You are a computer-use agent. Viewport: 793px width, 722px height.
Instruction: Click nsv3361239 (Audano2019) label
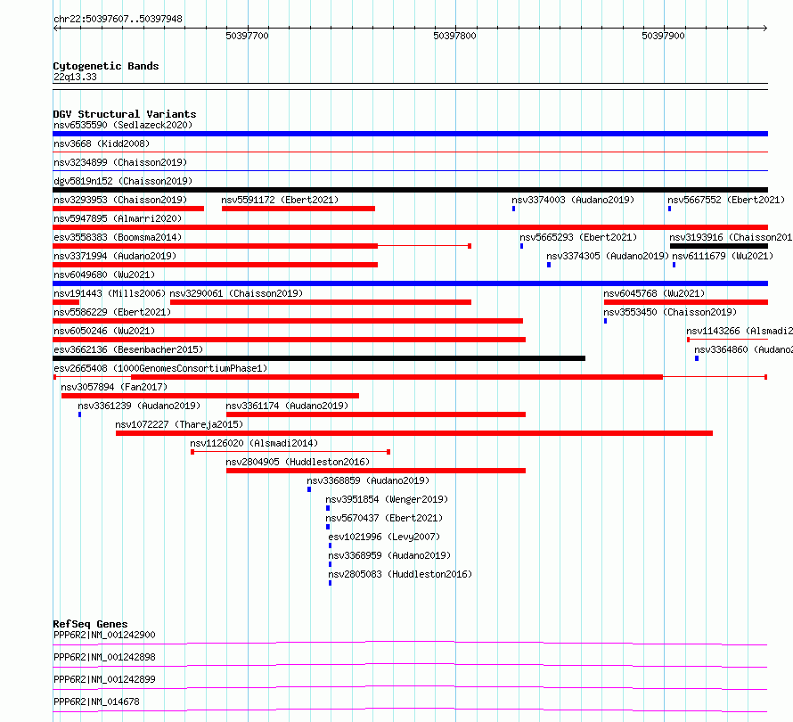[139, 406]
